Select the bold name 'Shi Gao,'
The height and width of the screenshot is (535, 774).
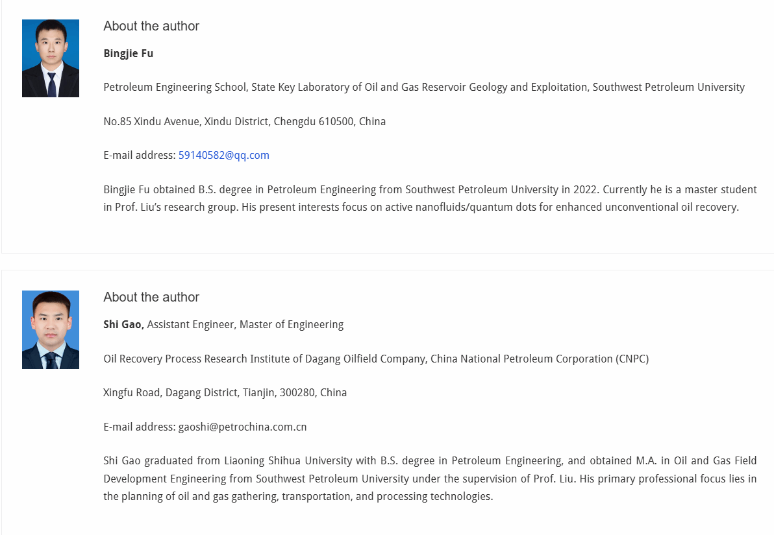pos(123,324)
